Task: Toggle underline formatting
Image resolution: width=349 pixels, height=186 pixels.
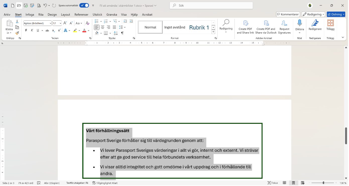Action: tap(38, 30)
